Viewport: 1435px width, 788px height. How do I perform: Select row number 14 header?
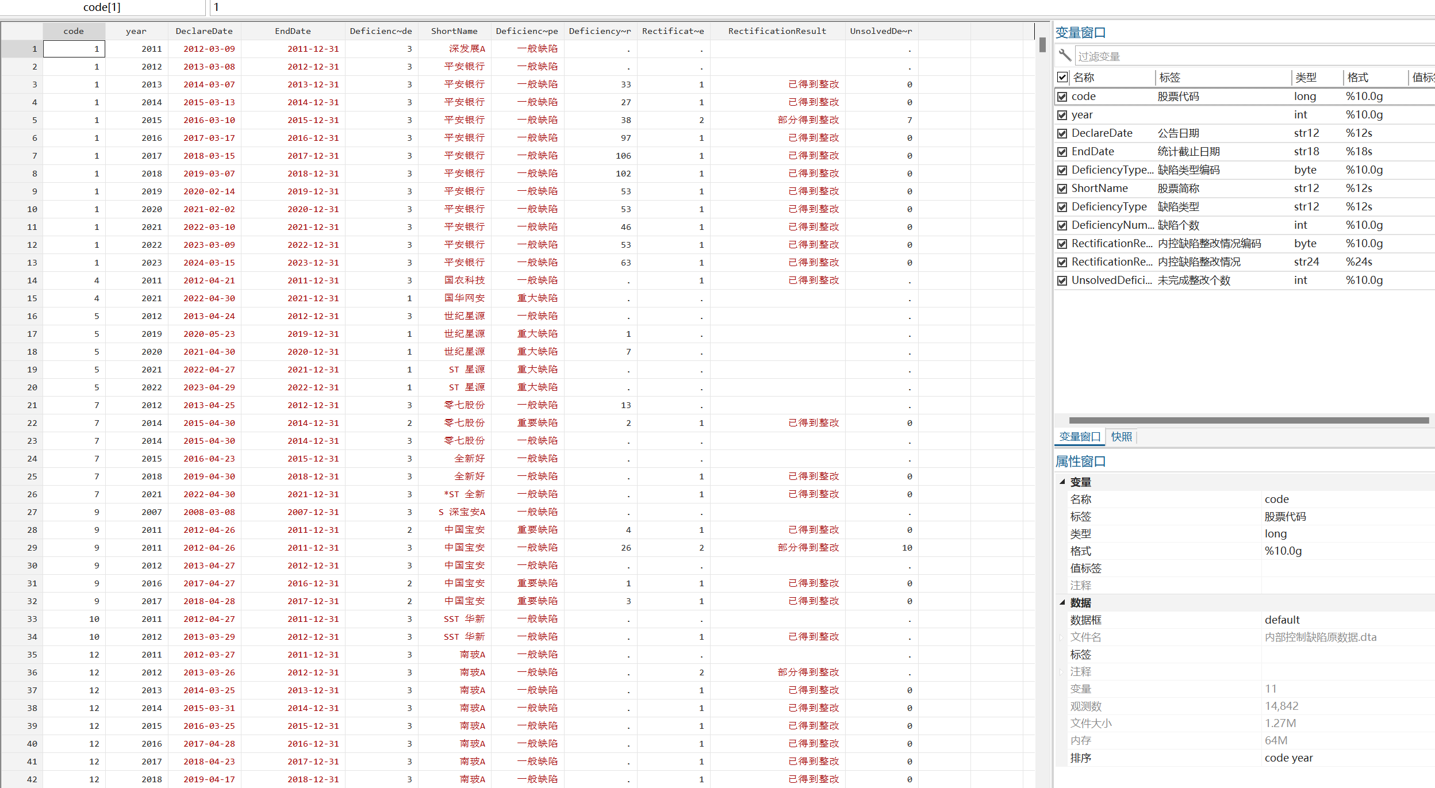(22, 280)
